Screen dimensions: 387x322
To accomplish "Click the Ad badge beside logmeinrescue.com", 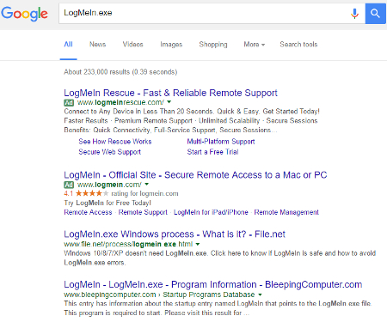I will tap(69, 102).
